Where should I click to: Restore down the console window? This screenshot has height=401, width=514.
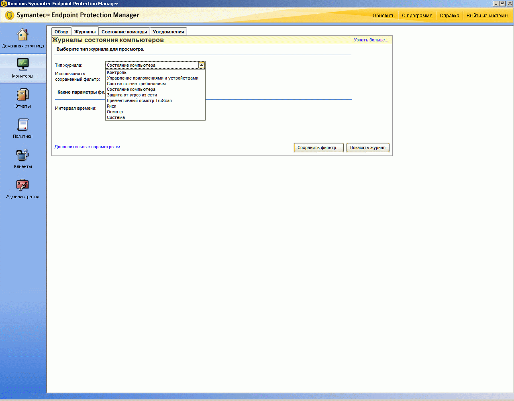[503, 4]
